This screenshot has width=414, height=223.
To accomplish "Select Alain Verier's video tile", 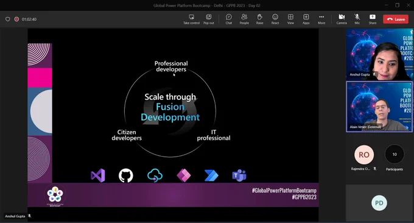I will click(379, 107).
